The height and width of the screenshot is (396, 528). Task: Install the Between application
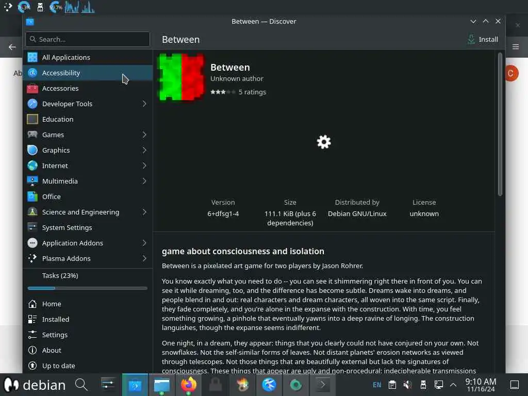(x=483, y=39)
